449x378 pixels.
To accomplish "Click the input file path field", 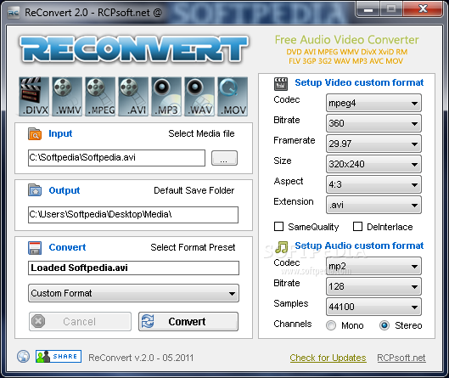I will click(x=116, y=158).
